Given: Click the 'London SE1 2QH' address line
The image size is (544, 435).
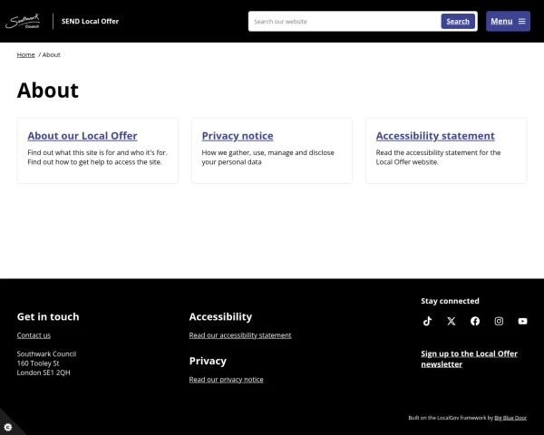Looking at the screenshot, I should tap(44, 372).
